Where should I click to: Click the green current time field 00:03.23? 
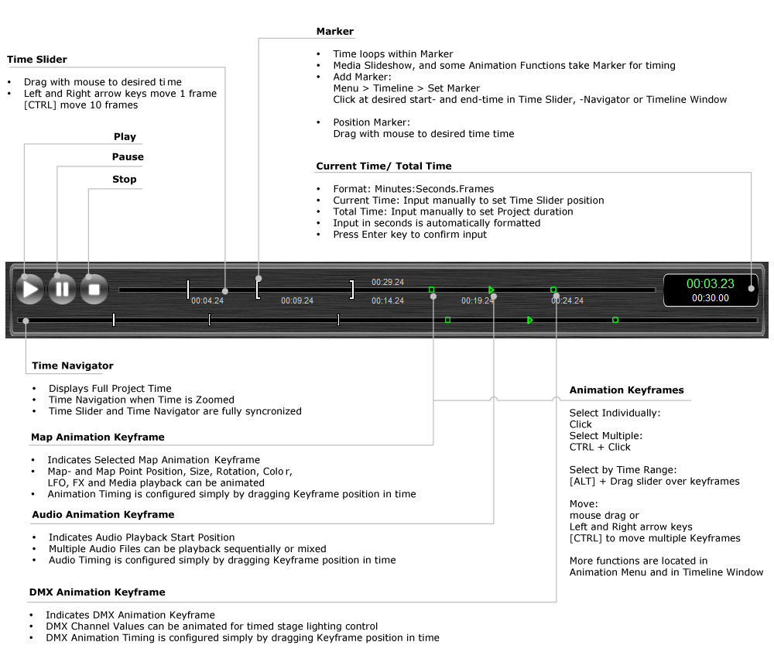coord(711,283)
